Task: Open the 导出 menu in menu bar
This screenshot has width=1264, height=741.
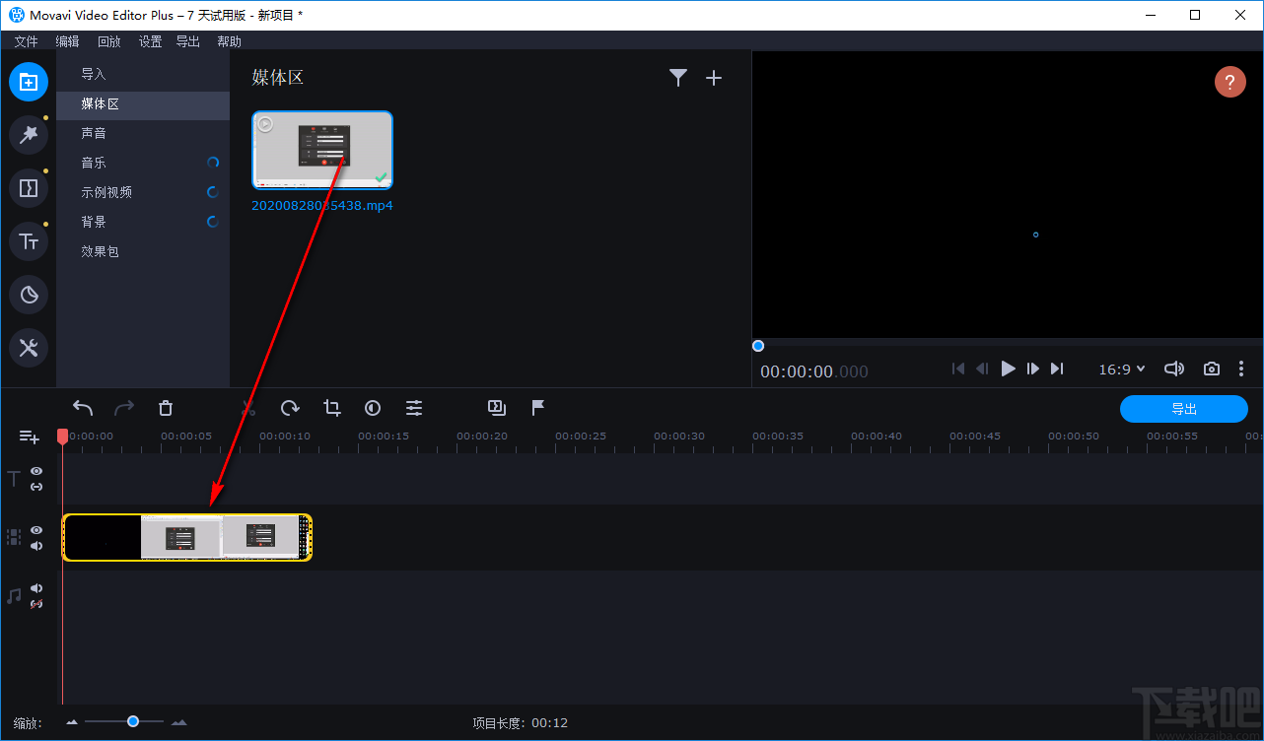Action: [x=188, y=41]
